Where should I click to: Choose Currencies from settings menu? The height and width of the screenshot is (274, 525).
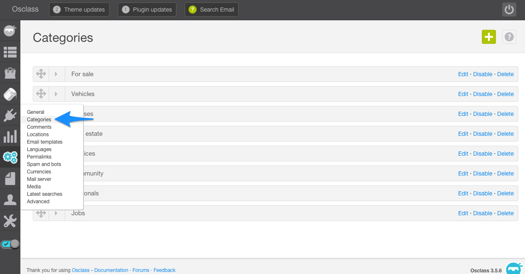[x=39, y=172]
